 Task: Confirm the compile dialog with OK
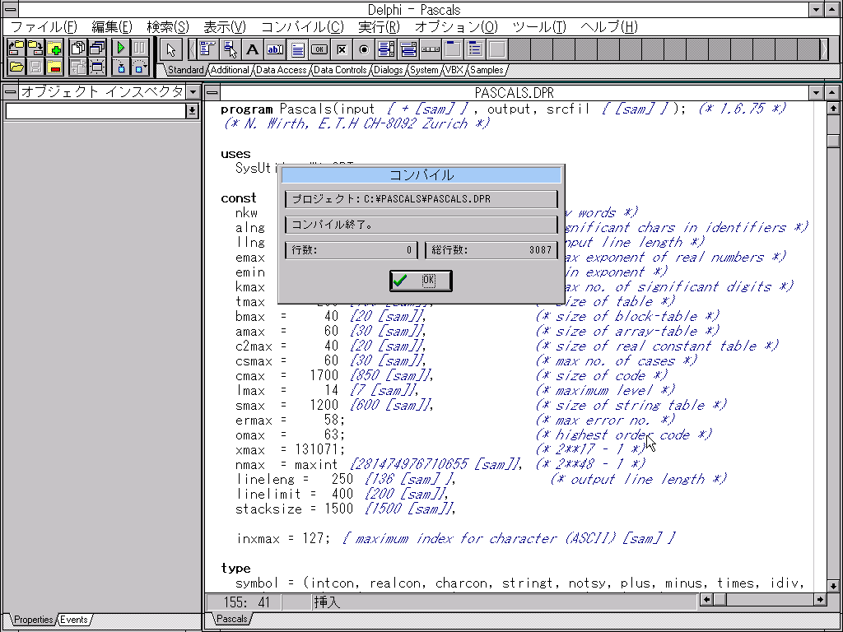click(421, 281)
